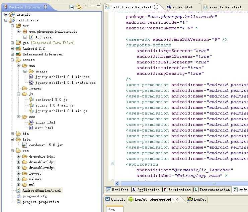The height and width of the screenshot is (212, 248).
Task: Switch to example Manifest editor tab
Action: pyautogui.click(x=225, y=7)
